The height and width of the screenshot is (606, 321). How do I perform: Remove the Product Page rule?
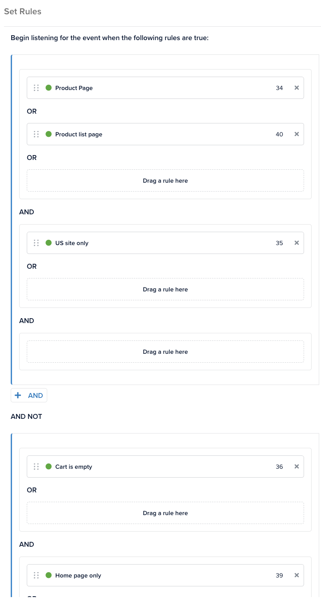click(x=296, y=88)
